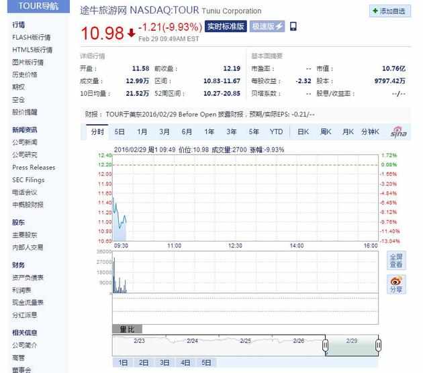Open the 历史价格 link
This screenshot has height=373, width=423.
point(25,74)
